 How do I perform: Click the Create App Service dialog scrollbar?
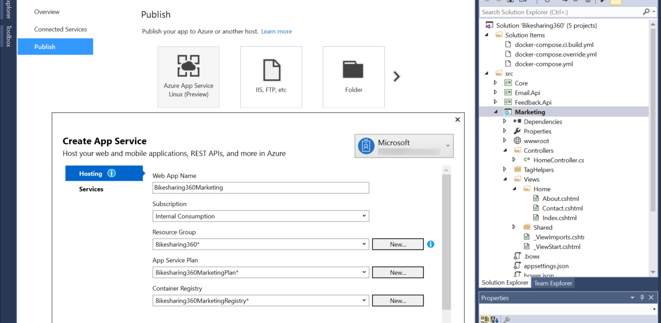(447, 242)
